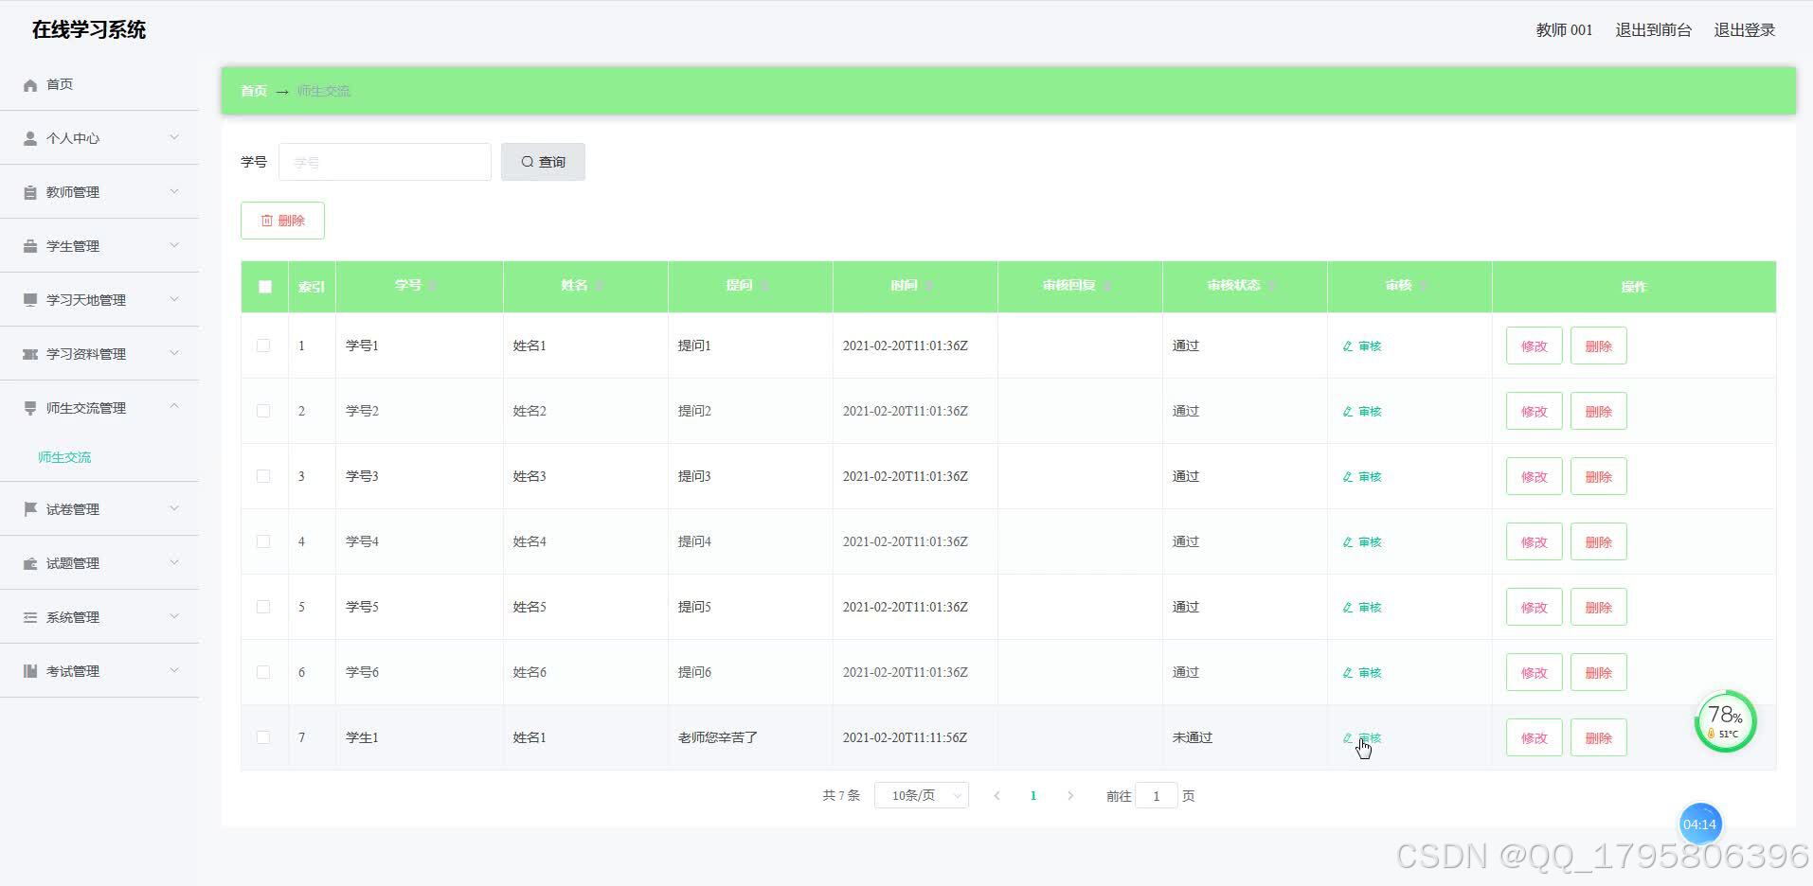Select page 1 in the pagination
1813x886 pixels.
click(1032, 796)
